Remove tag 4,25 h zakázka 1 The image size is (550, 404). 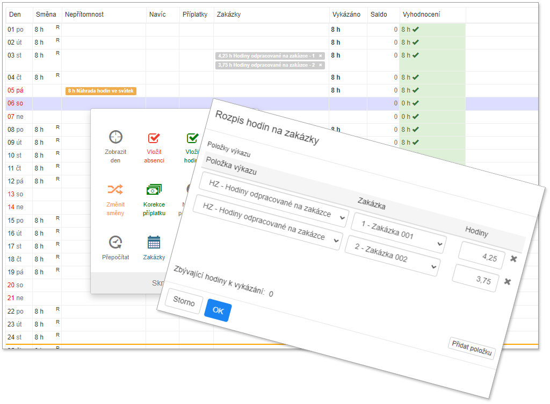pos(320,56)
